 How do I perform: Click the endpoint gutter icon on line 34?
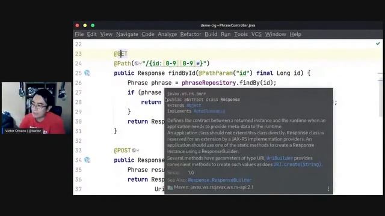click(87, 160)
